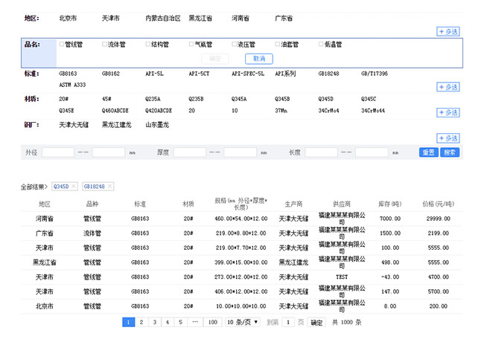Enable the 保温管 checkbox
The height and width of the screenshot is (345, 484).
(x=321, y=45)
